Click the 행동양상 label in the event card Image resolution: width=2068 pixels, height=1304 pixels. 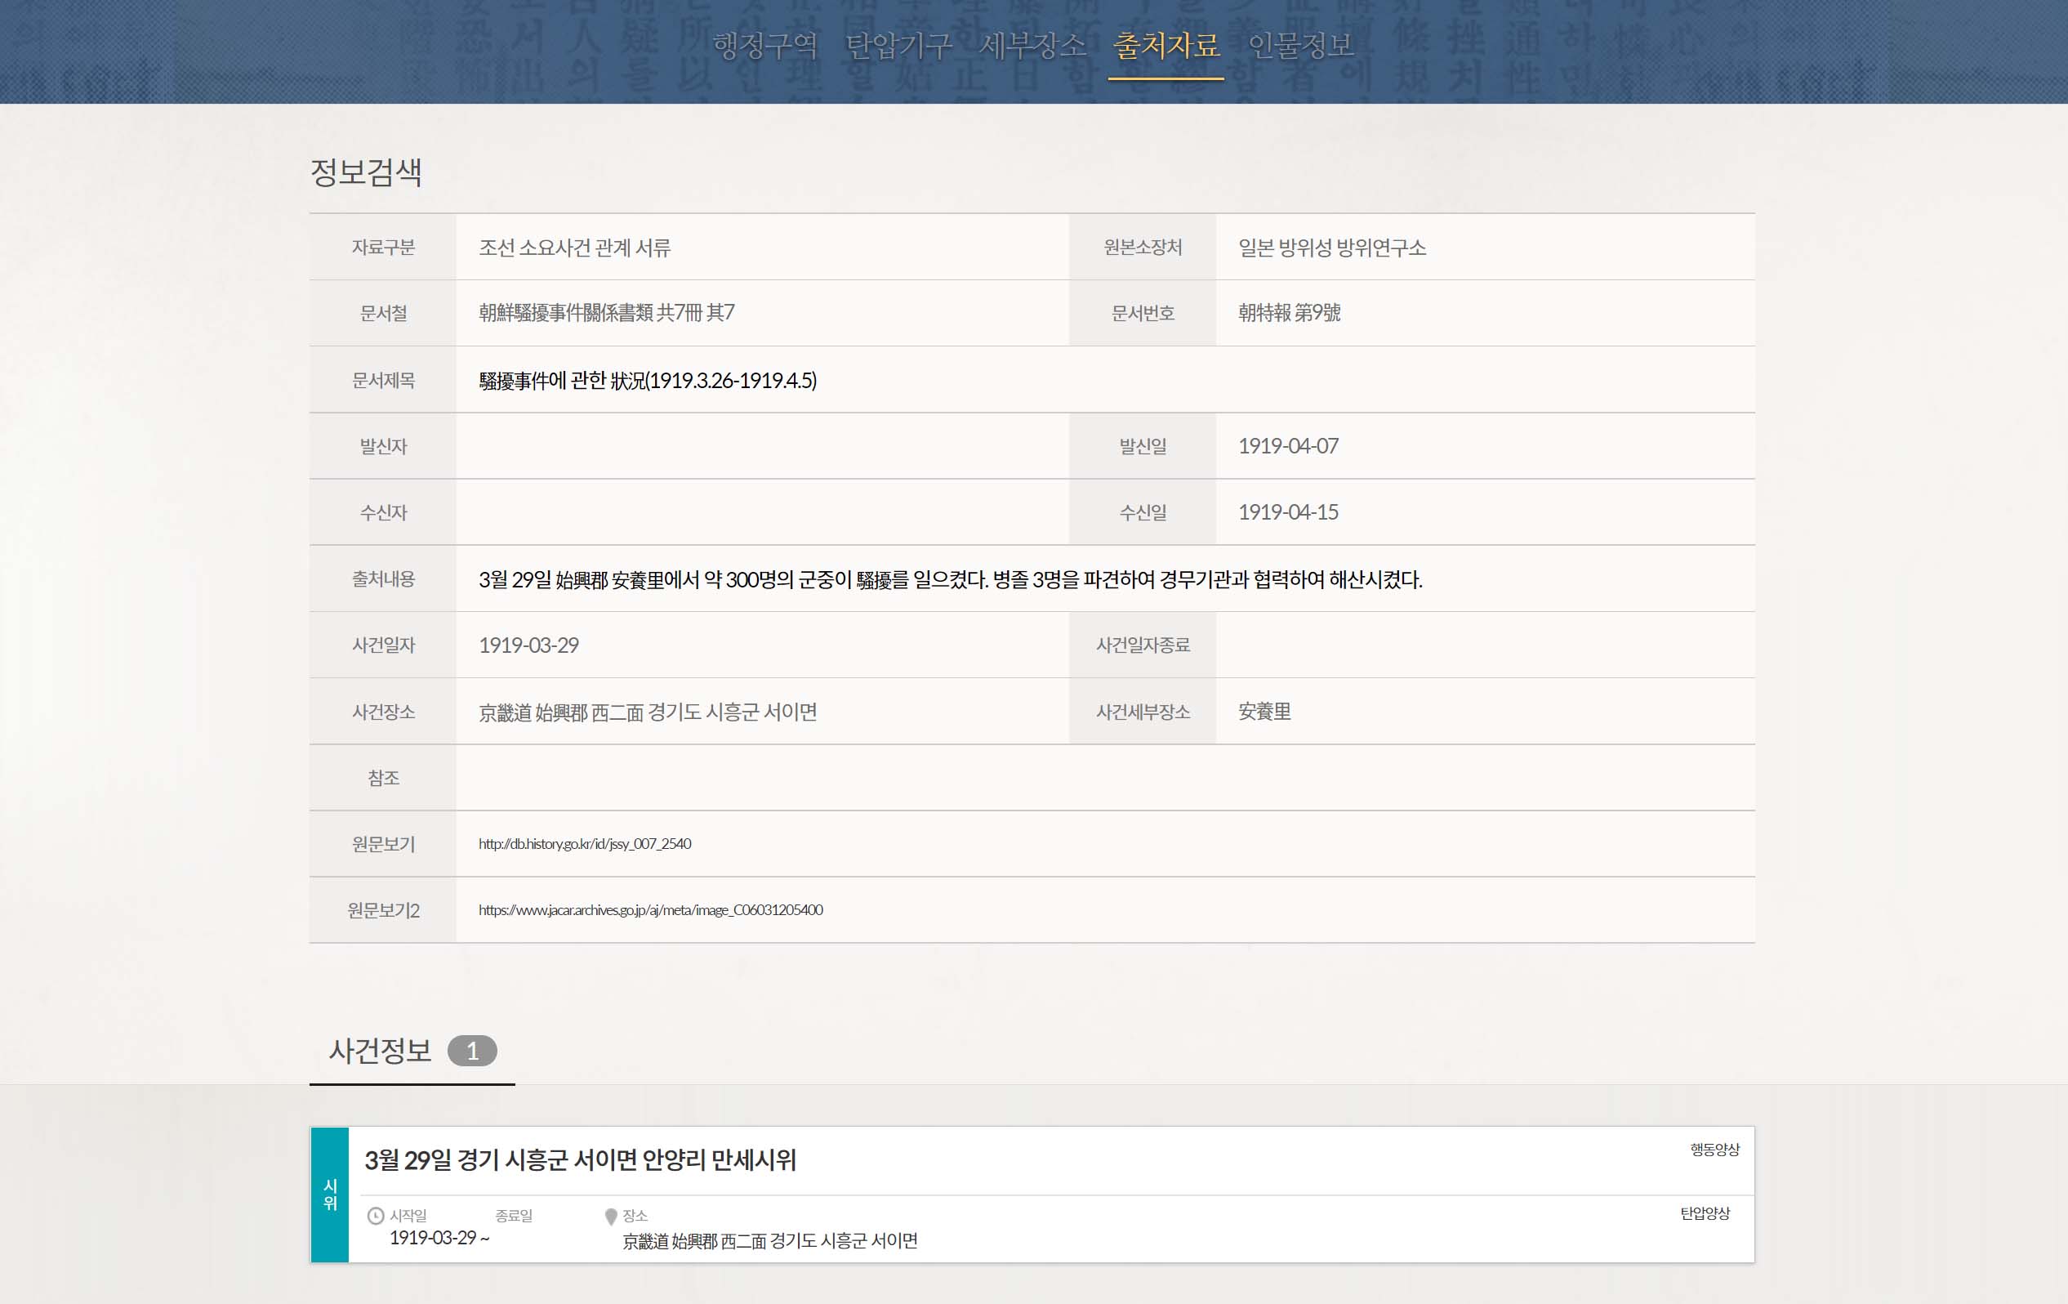(x=1714, y=1150)
